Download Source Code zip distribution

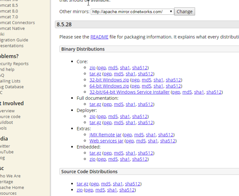tap(79, 190)
